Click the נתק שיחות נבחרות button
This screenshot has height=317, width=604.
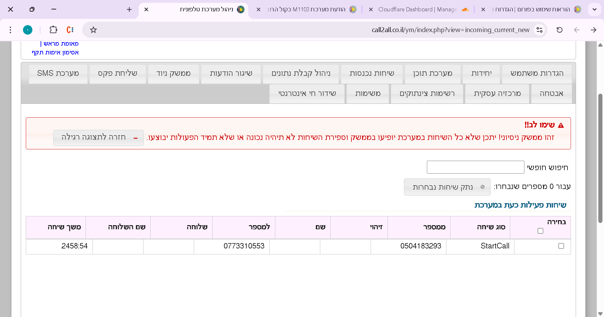447,187
